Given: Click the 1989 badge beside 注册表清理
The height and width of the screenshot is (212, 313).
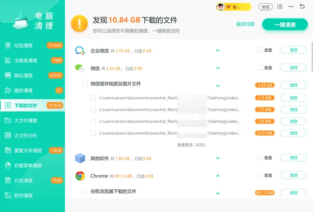Looking at the screenshot, I should (x=57, y=60).
